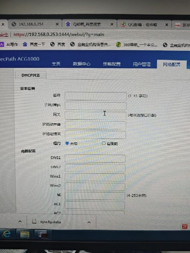Open the 用户管理 menu tab
Viewport: 190px width, 253px height.
point(142,65)
